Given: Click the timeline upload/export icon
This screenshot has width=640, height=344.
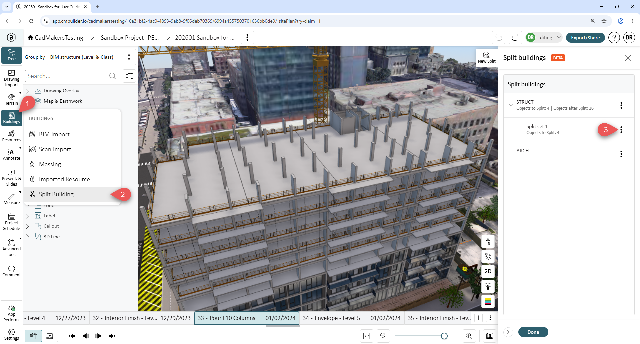Looking at the screenshot, I should (490, 336).
